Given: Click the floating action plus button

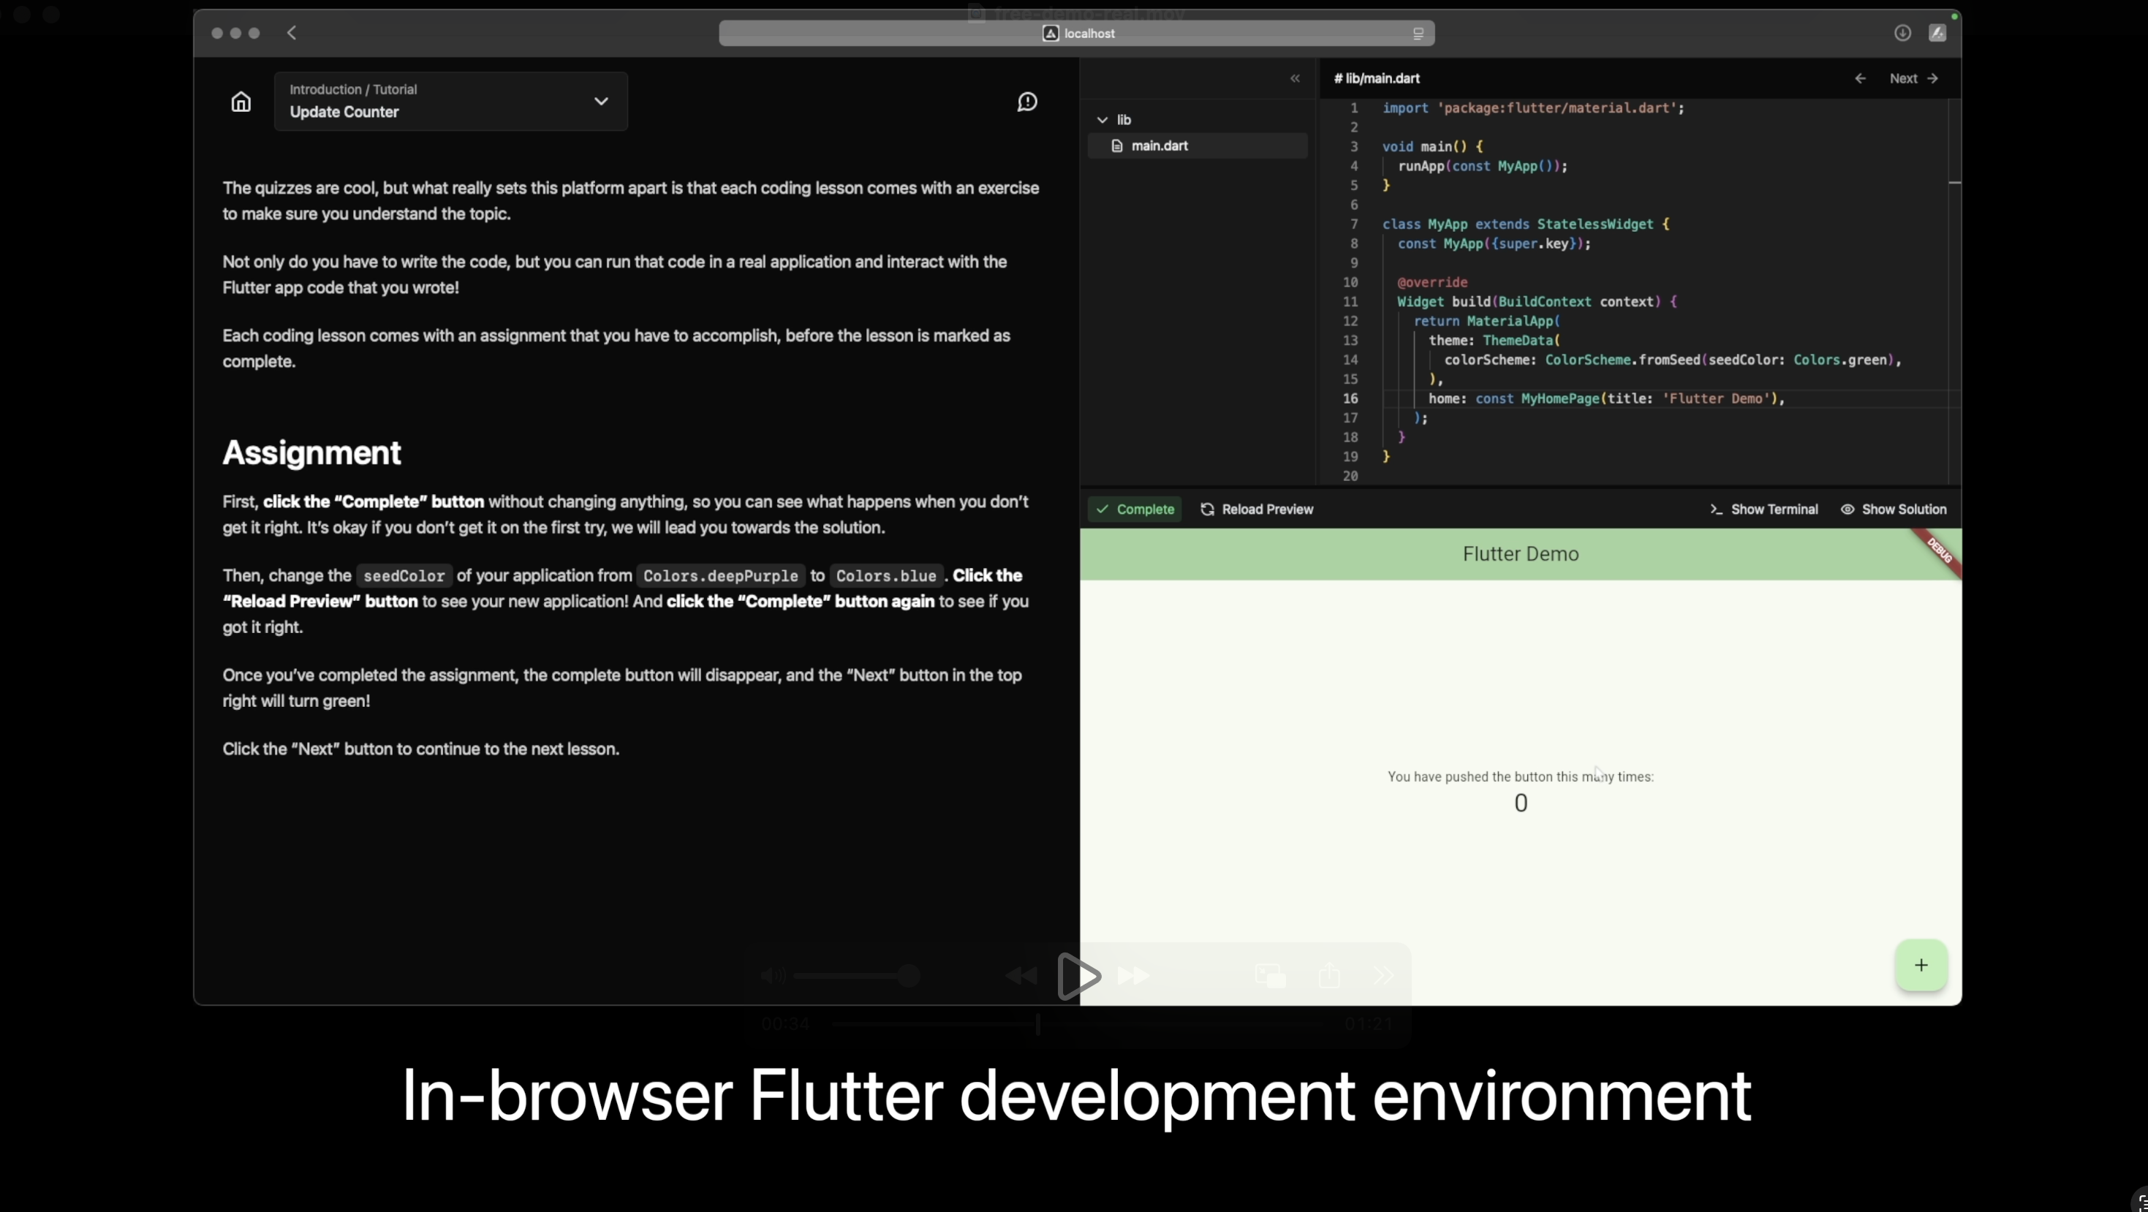Looking at the screenshot, I should point(1919,964).
